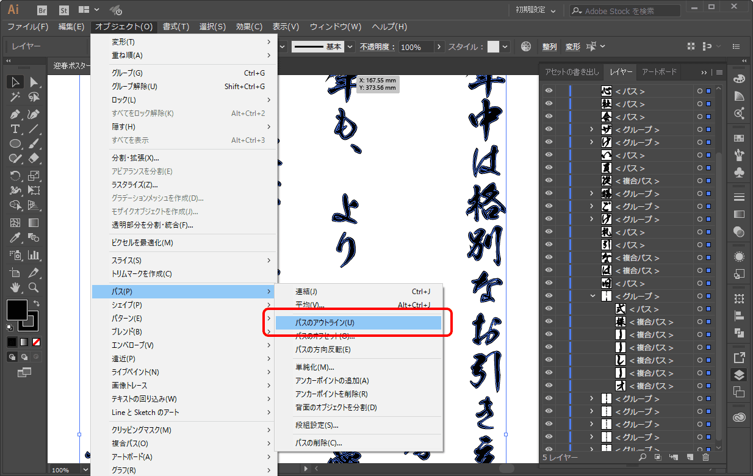This screenshot has width=753, height=476.
Task: Select the Type tool
Action: coord(15,129)
